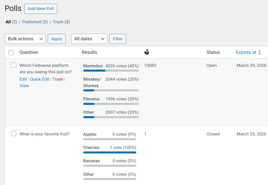Click the Closed status cell
268x185 pixels.
(213, 134)
